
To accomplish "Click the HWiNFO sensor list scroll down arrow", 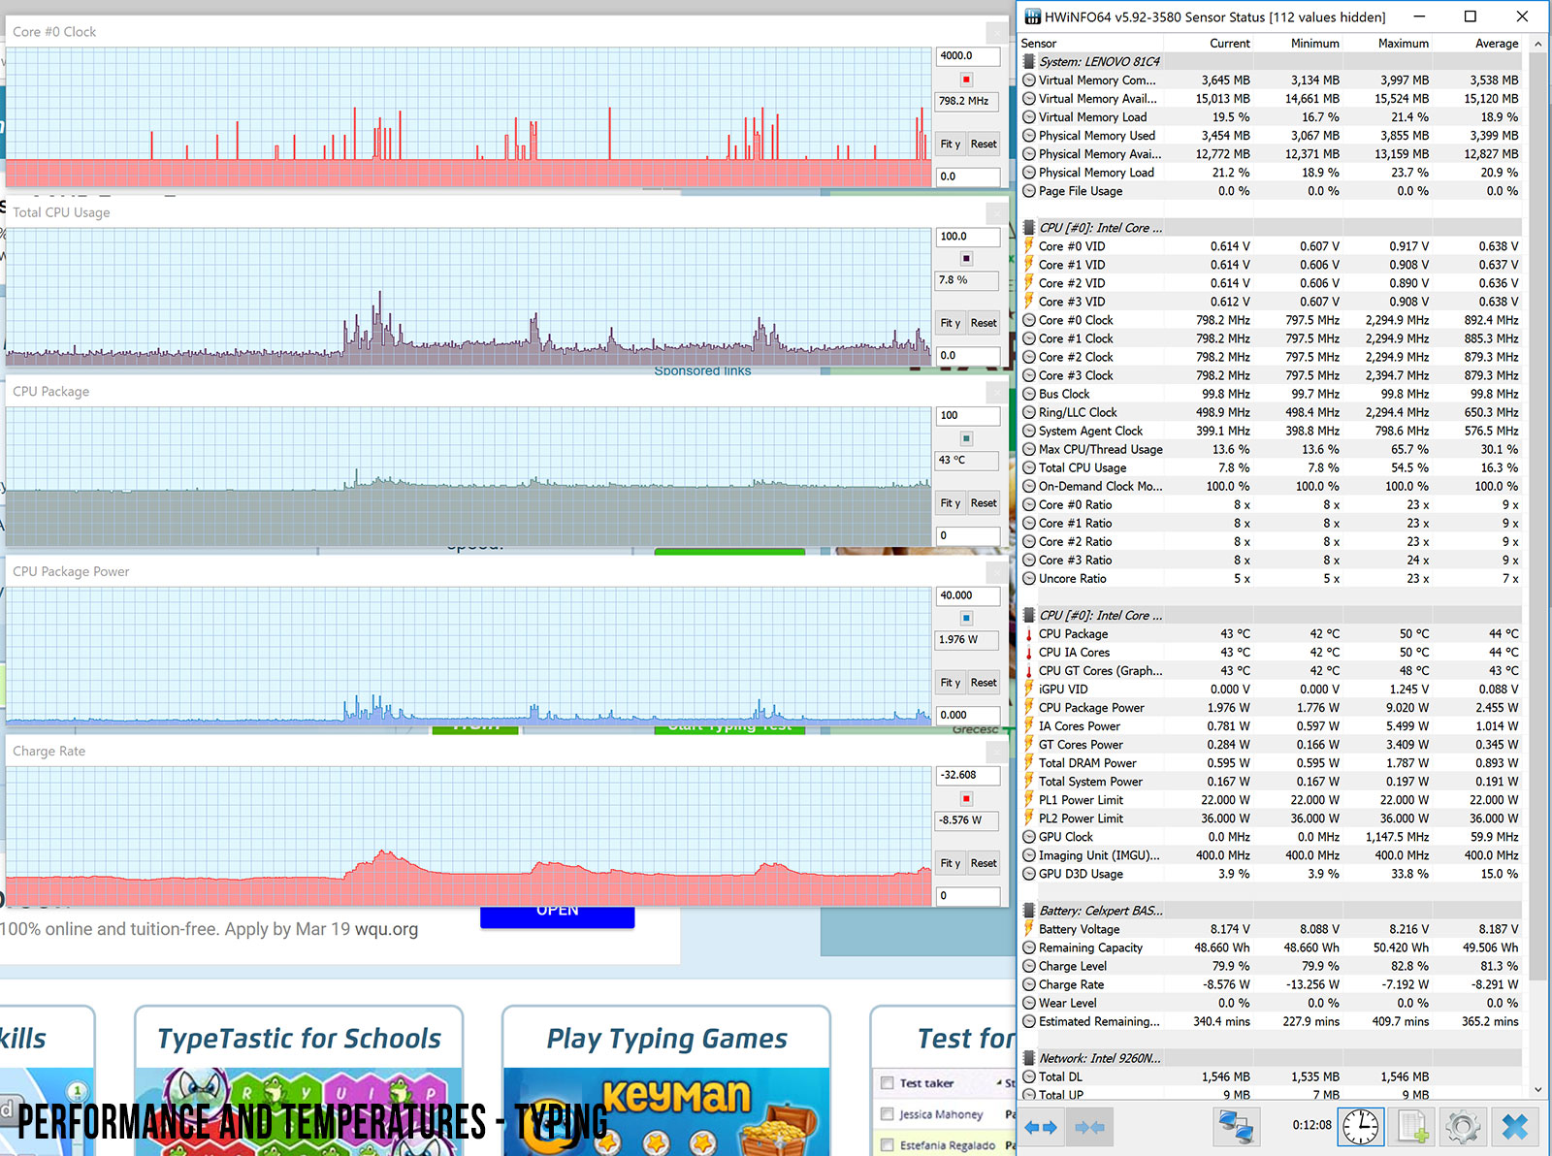I will 1538,1090.
